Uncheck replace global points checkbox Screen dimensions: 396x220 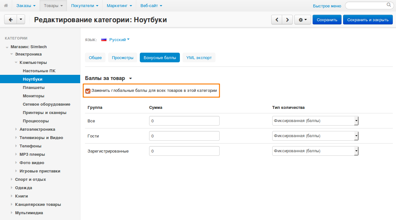click(x=88, y=91)
